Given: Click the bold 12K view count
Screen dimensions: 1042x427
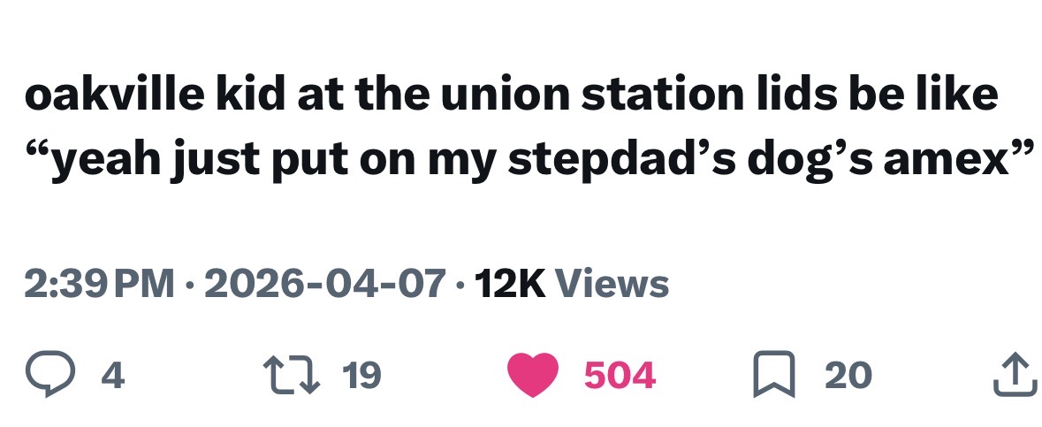Looking at the screenshot, I should pyautogui.click(x=511, y=284).
